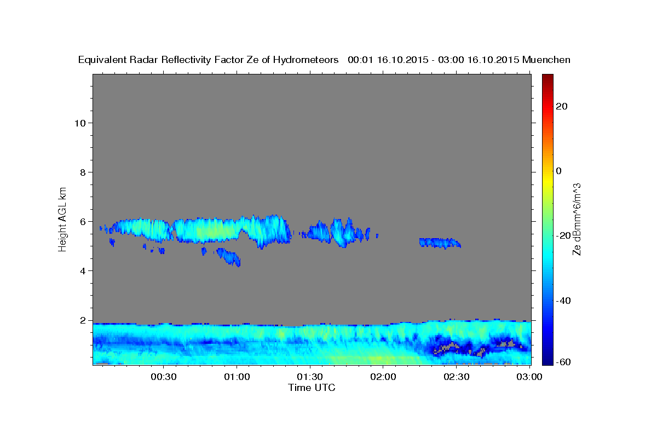
Task: Click the colorbar value '0'
Action: (559, 171)
